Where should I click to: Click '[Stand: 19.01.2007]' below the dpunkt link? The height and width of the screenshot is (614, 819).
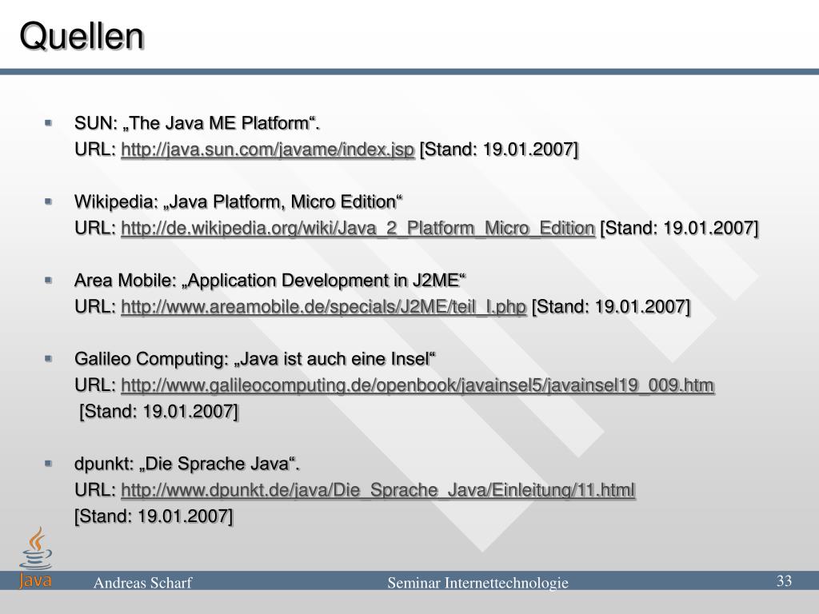point(154,516)
